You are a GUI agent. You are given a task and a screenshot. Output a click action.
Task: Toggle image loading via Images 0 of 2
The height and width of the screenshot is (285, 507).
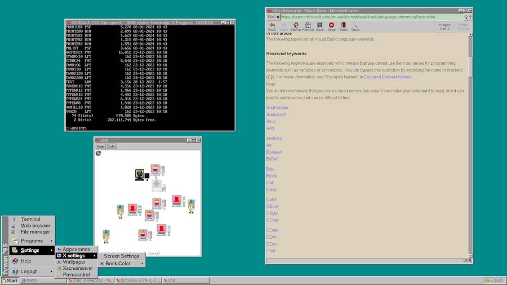[x=444, y=26]
